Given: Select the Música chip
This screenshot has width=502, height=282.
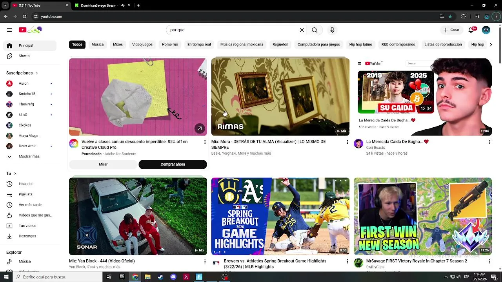Looking at the screenshot, I should click(x=98, y=44).
